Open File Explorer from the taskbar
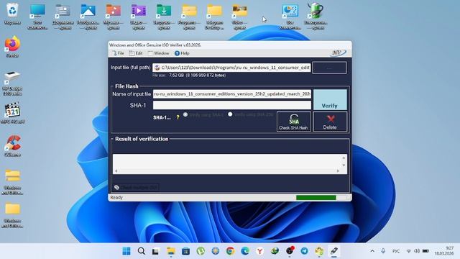460x259 pixels. 171,251
